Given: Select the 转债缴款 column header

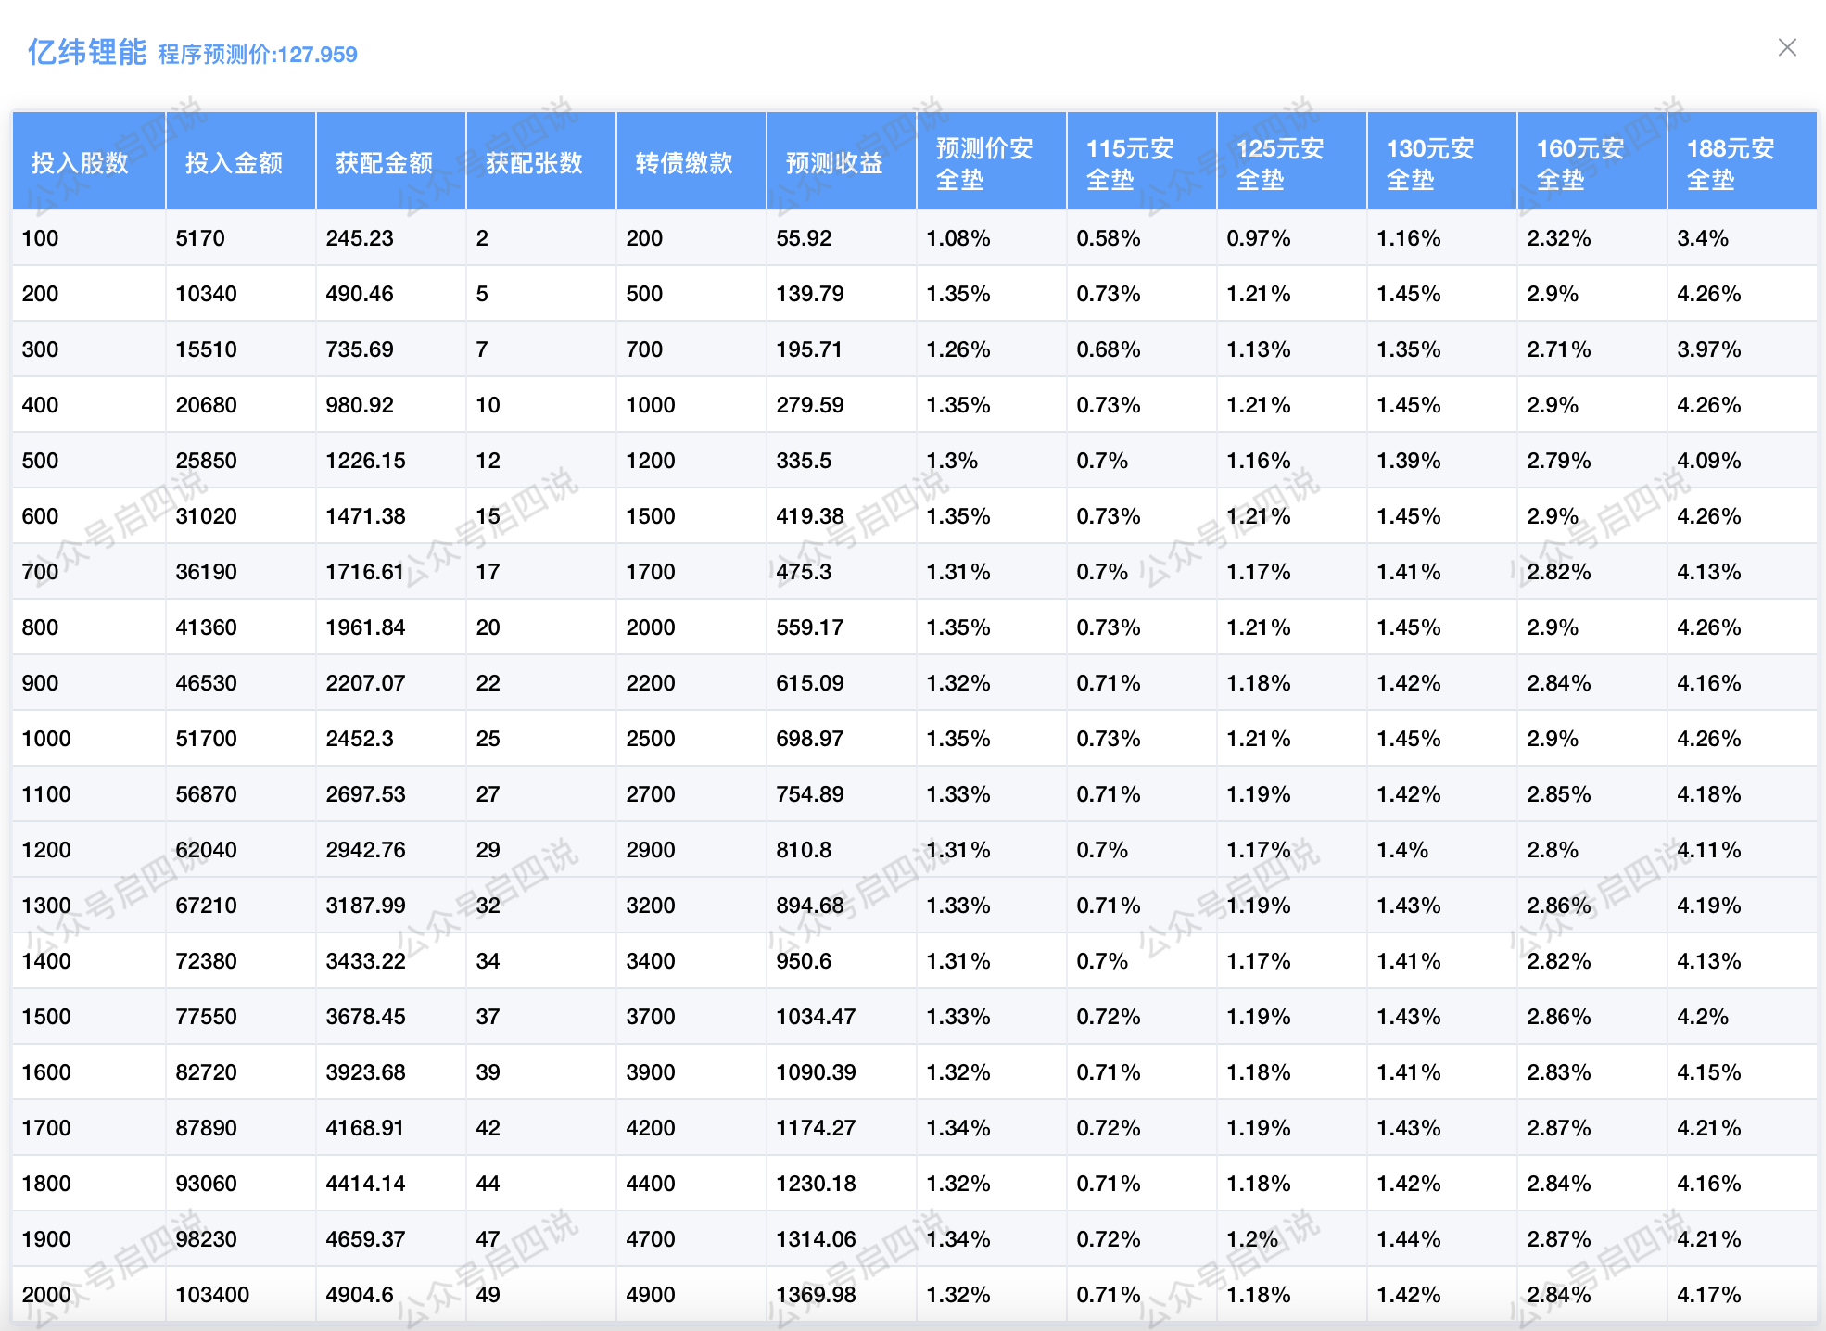Looking at the screenshot, I should click(684, 163).
